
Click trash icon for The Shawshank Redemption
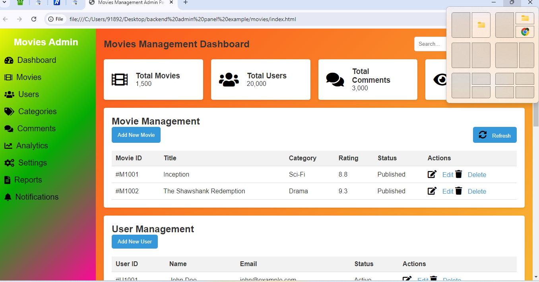coord(459,191)
